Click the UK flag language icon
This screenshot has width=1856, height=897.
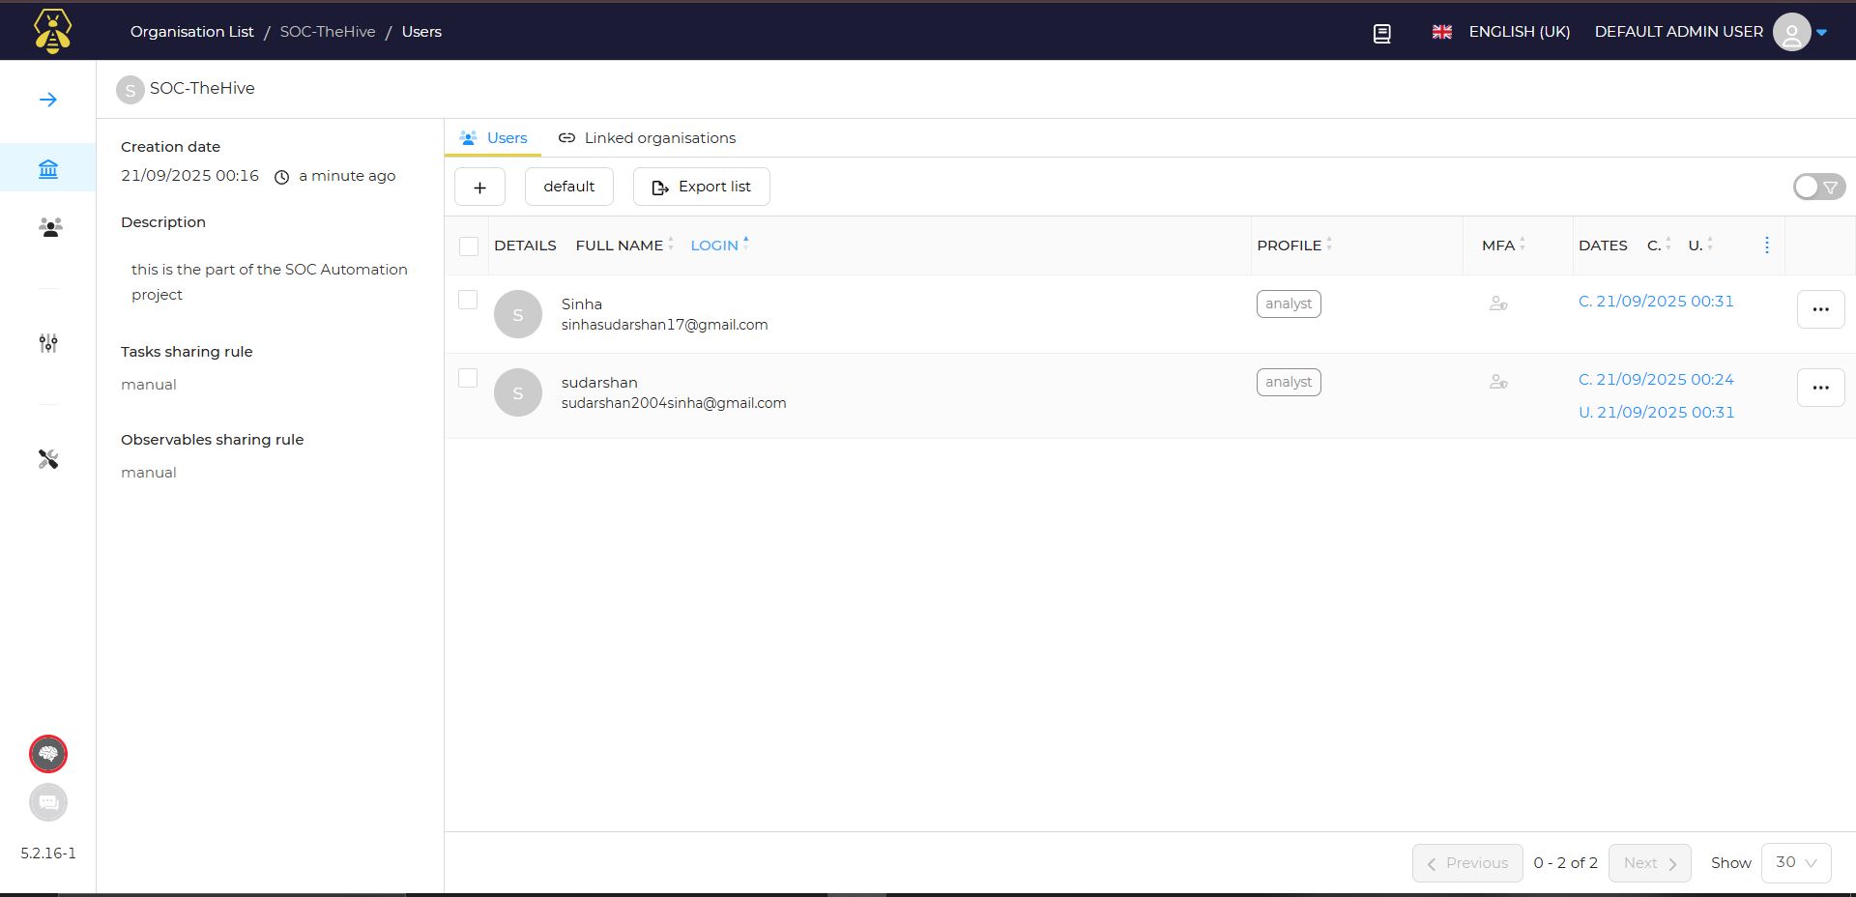point(1442,32)
